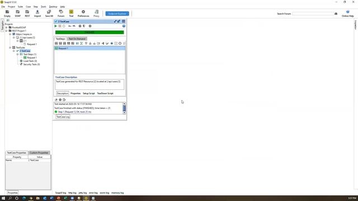Stop the running TestCase
Screen dimensions: 358x201
pyautogui.click(x=60, y=26)
